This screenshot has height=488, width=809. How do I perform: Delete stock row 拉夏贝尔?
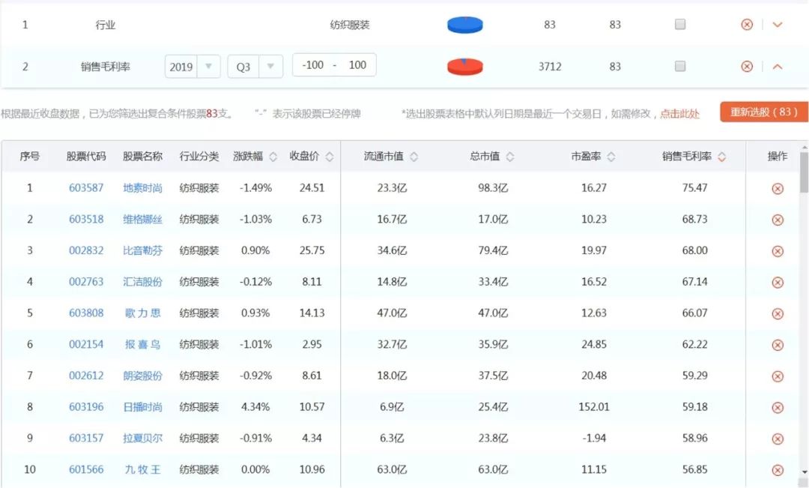[778, 439]
